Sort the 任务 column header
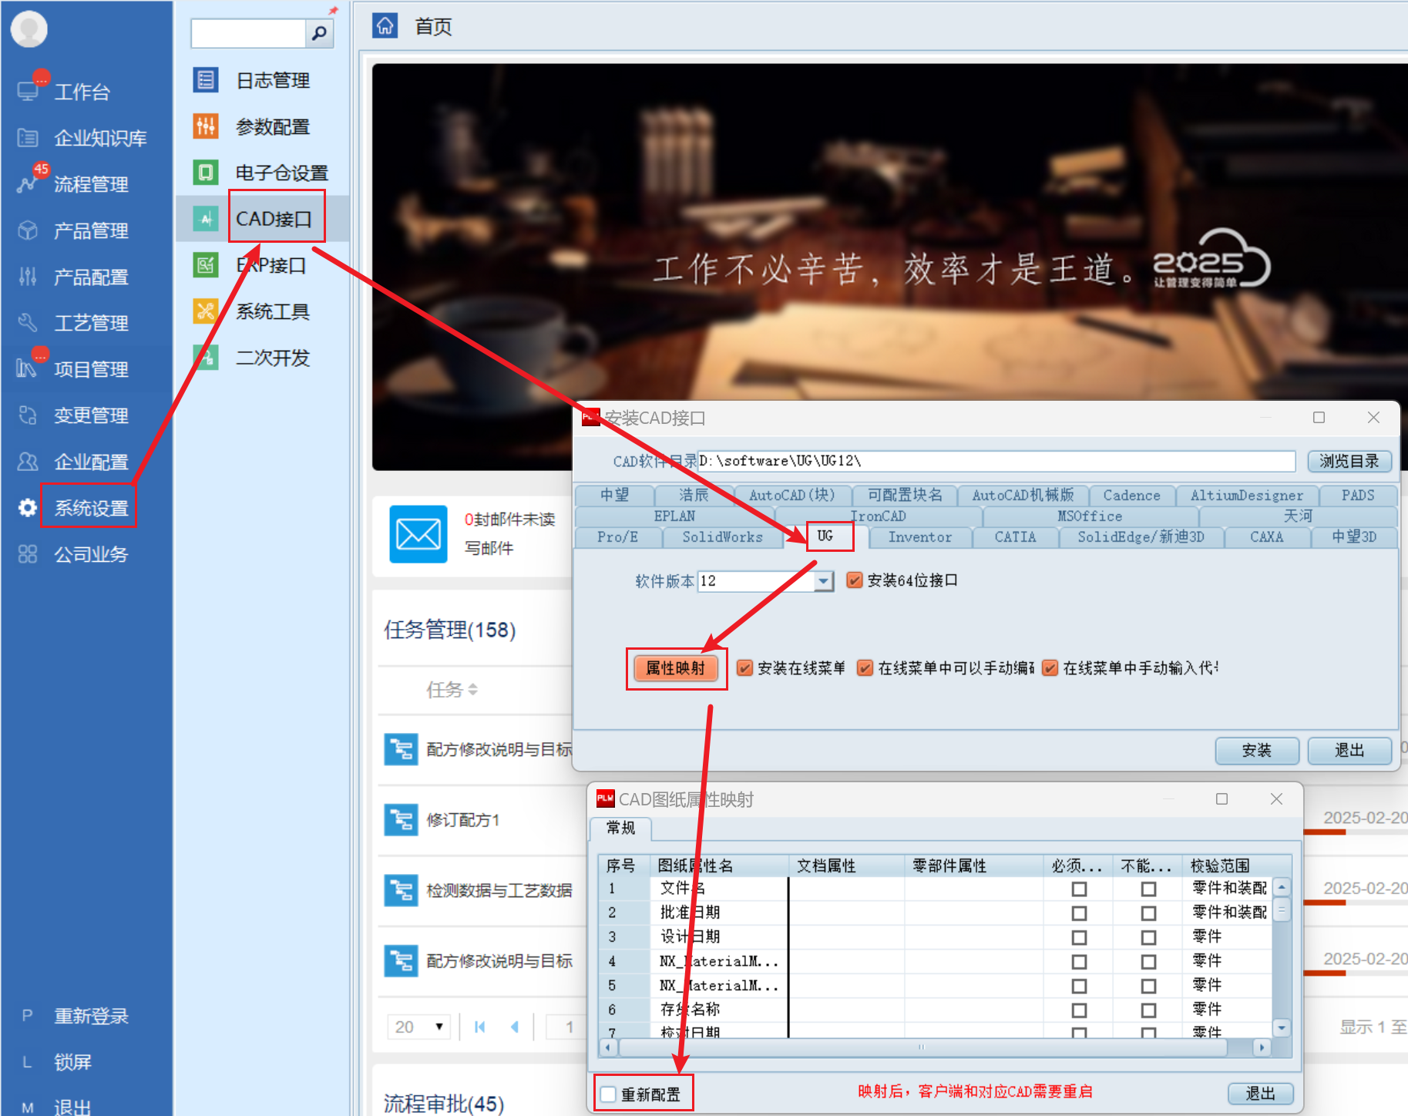This screenshot has height=1116, width=1408. (452, 690)
